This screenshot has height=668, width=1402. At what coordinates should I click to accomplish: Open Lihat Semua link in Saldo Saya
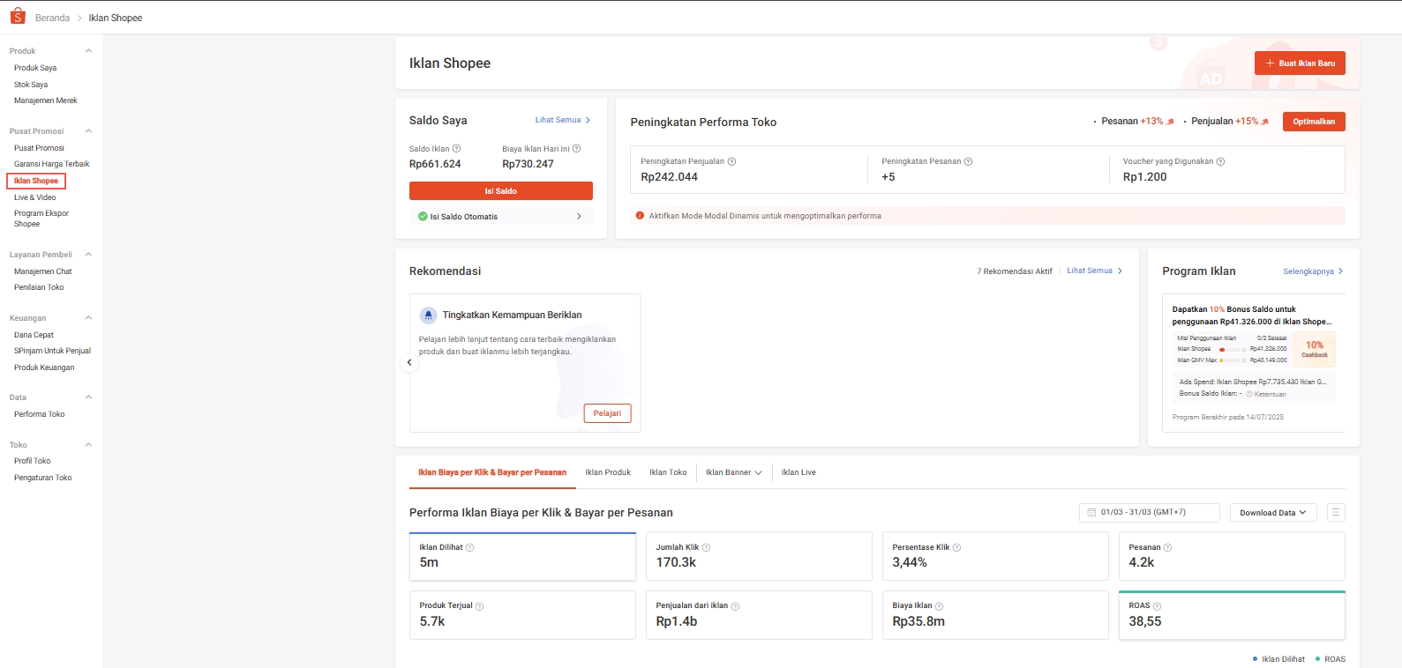[x=563, y=120]
